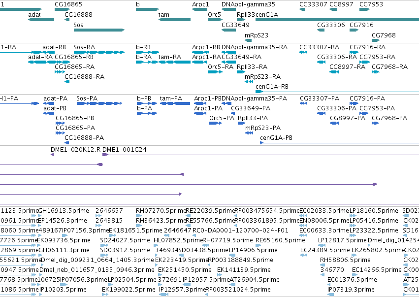Image resolution: width=419 pixels, height=297 pixels.
Task: Click the b gene bar
Action: pyautogui.click(x=148, y=9)
